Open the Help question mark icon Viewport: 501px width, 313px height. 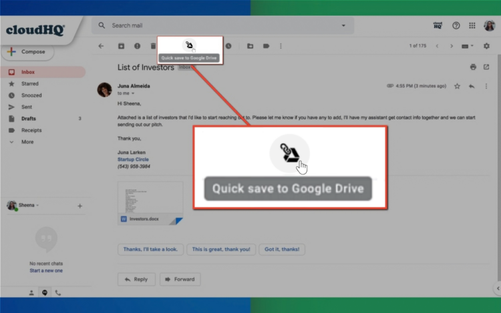(456, 25)
